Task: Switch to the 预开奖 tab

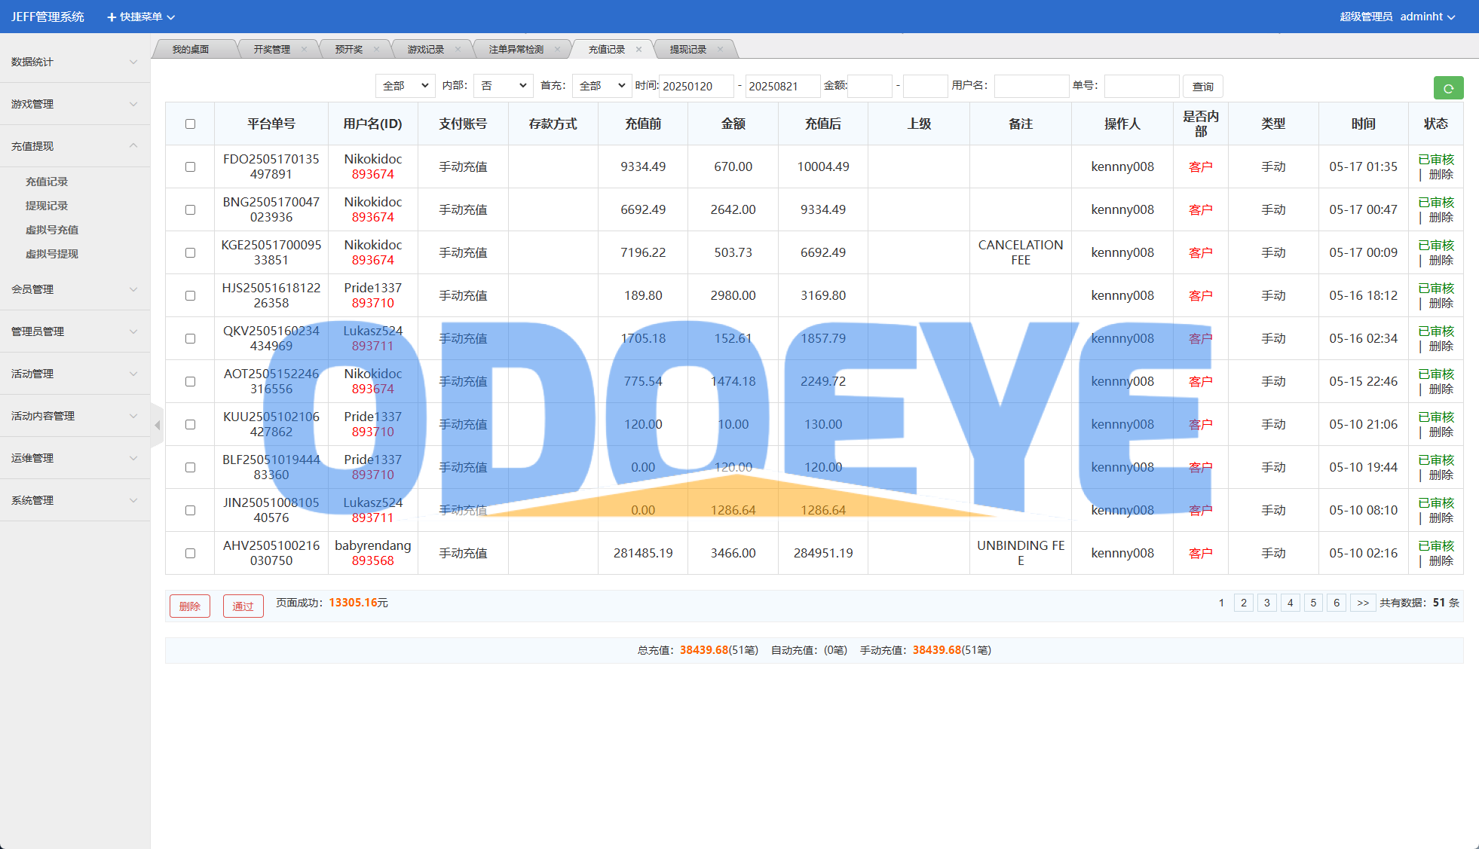Action: [348, 50]
